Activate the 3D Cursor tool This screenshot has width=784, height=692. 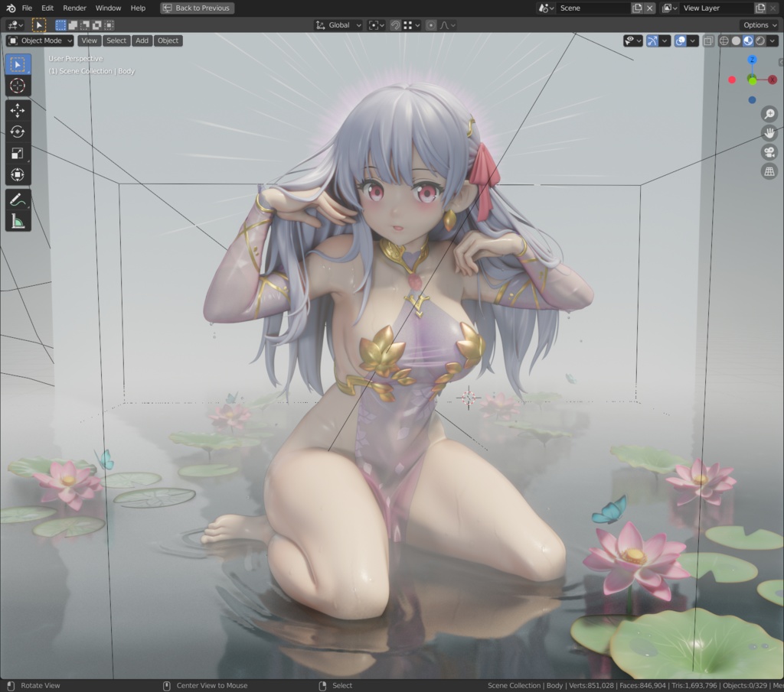pos(17,86)
